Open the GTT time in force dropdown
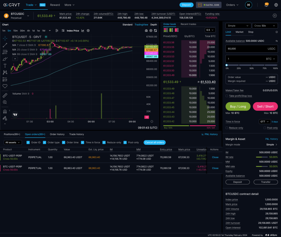 point(265,122)
